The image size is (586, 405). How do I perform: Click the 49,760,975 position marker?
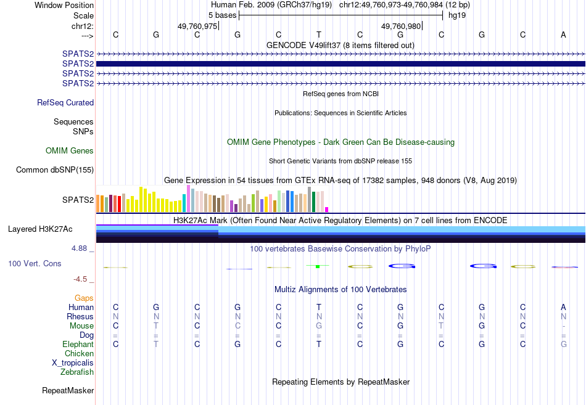(197, 26)
